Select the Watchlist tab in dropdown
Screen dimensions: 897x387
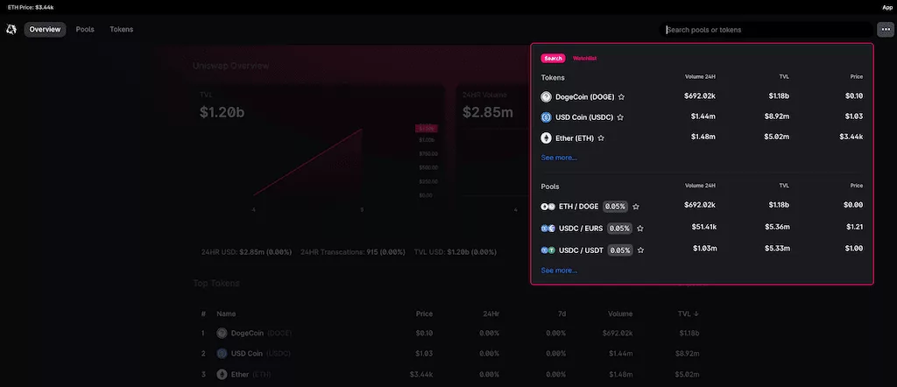pyautogui.click(x=584, y=59)
